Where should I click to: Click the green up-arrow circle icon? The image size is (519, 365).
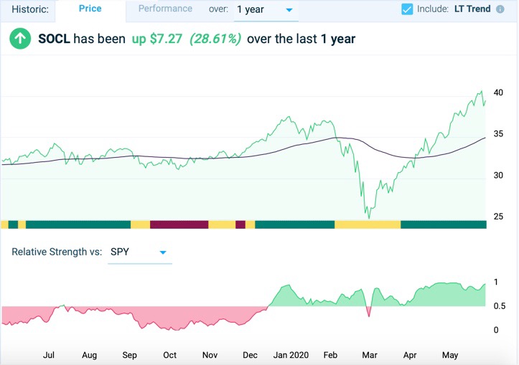(x=20, y=39)
